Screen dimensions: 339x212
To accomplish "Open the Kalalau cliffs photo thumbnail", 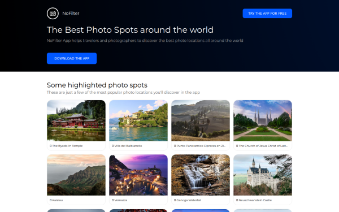I will (x=76, y=175).
